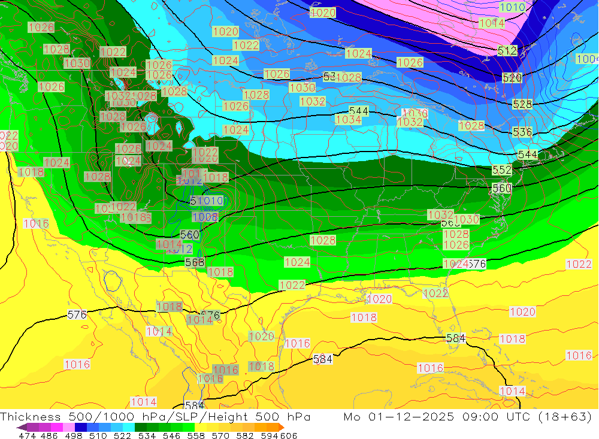Click the '528' height contour label
This screenshot has height=439, width=599.
coord(522,104)
